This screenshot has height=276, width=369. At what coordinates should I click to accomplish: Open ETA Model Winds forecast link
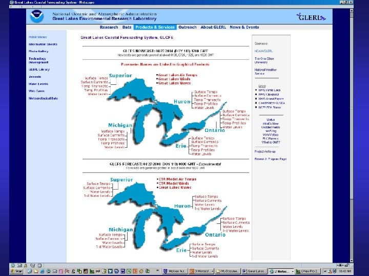174,183
